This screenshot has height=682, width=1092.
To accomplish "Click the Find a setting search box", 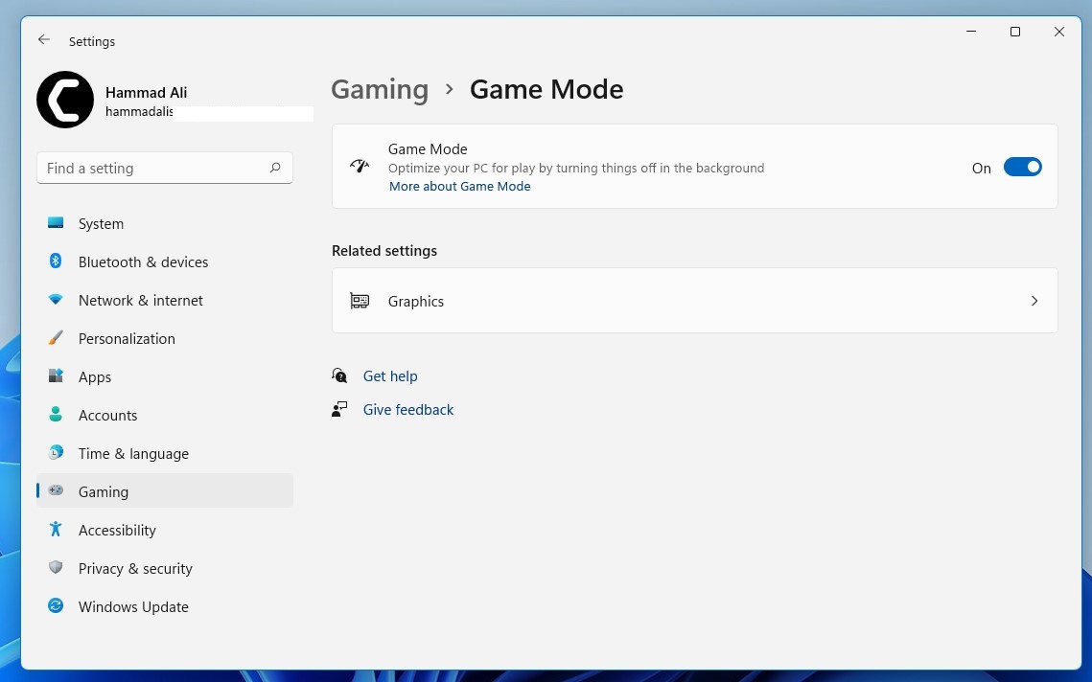I will coord(153,168).
